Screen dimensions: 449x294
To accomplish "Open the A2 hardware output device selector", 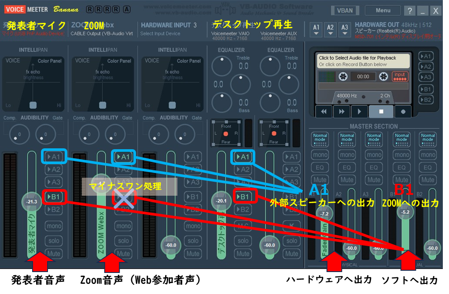I will (x=331, y=30).
